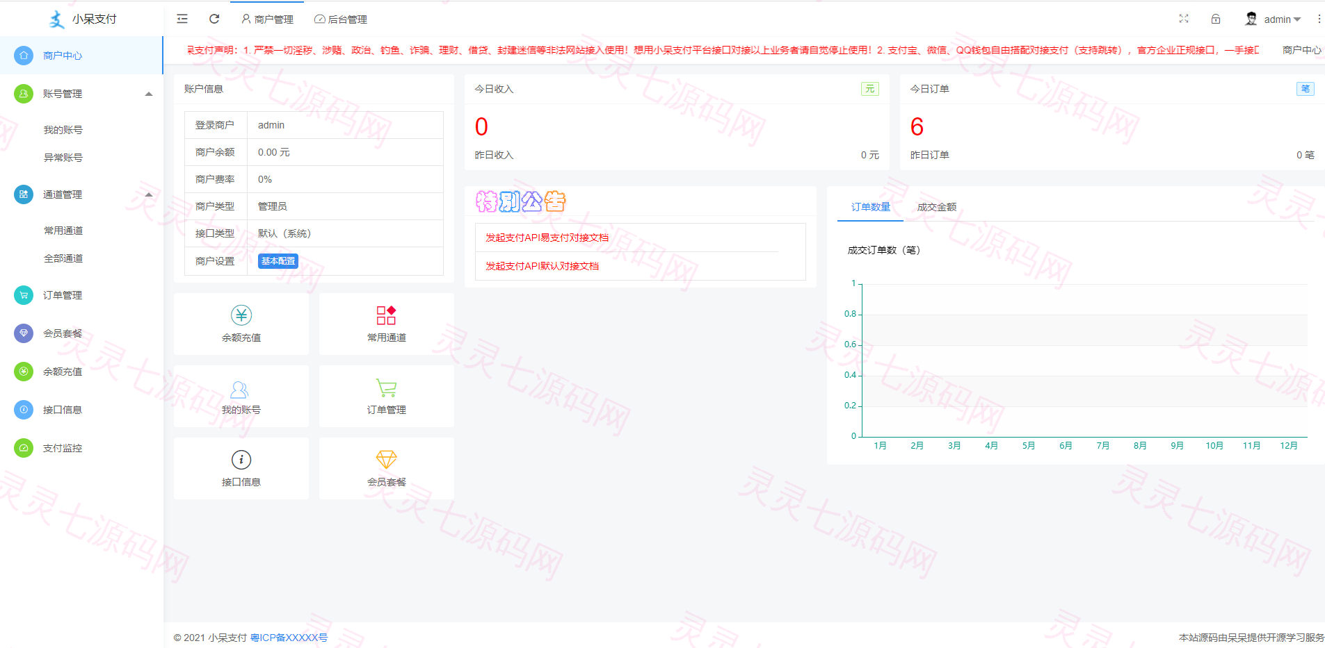Open 常用通道 in the sidebar

63,231
